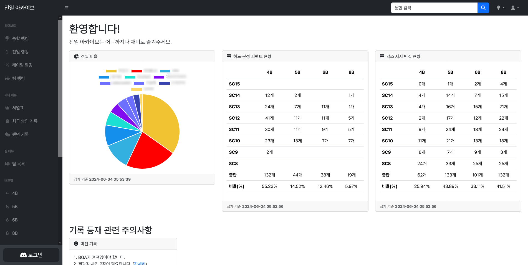Image resolution: width=528 pixels, height=265 pixels.
Task: Click the turquoise legend swatch
Action: [x=130, y=77]
